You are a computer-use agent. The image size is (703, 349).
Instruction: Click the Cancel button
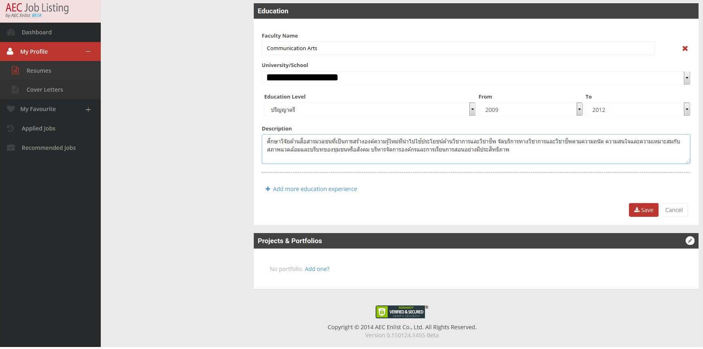(x=673, y=210)
